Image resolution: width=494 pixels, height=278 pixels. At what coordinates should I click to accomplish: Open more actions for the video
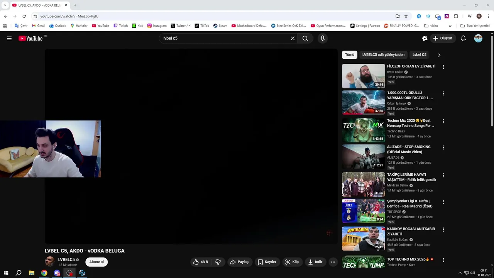pos(333,262)
